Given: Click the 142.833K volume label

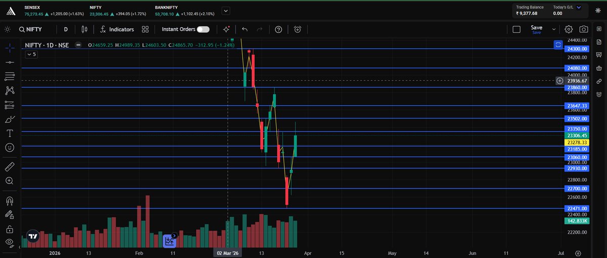Looking at the screenshot, I should pyautogui.click(x=577, y=221).
